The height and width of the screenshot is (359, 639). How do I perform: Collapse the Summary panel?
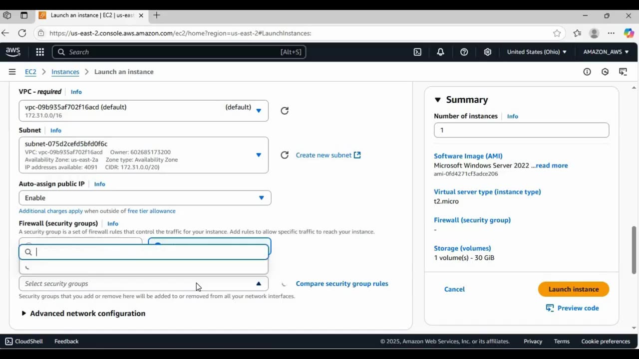coord(438,100)
